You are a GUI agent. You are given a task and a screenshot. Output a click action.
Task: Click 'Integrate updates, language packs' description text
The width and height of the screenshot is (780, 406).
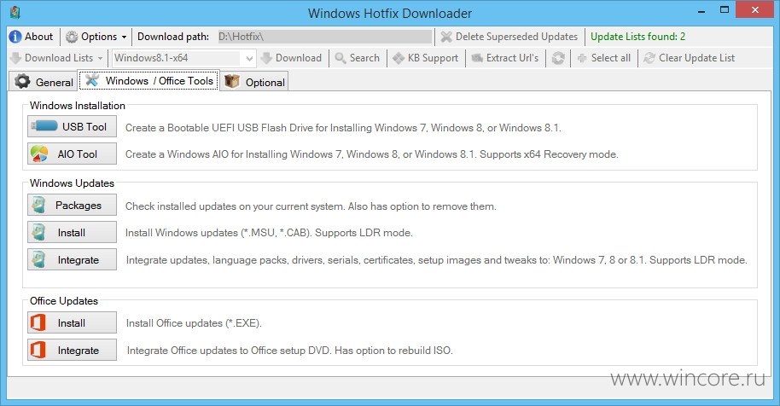[x=437, y=260]
